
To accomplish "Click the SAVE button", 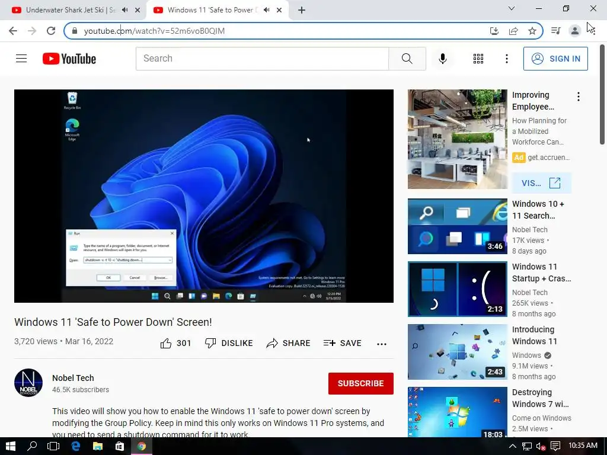I will coord(343,343).
